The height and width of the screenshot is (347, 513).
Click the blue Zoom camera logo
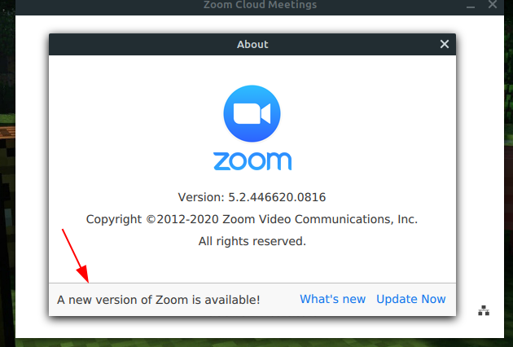click(x=252, y=113)
